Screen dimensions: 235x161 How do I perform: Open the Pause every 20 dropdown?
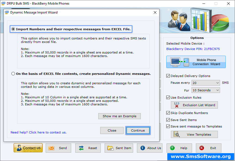click(x=206, y=83)
